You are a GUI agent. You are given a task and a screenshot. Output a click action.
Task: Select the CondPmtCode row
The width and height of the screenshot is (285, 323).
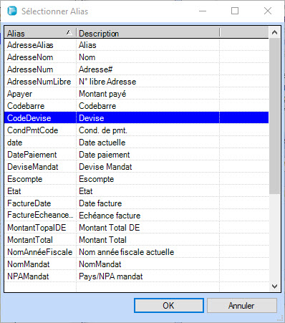tap(136, 130)
